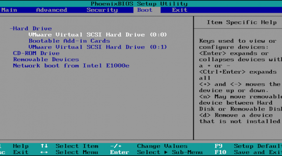Click help line 'that is not installed'
Image resolution: width=282 pixels, height=156 pixels.
tap(239, 122)
